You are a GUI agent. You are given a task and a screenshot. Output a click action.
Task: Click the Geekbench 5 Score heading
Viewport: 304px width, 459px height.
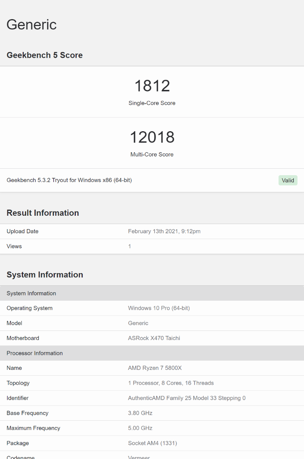pyautogui.click(x=45, y=55)
